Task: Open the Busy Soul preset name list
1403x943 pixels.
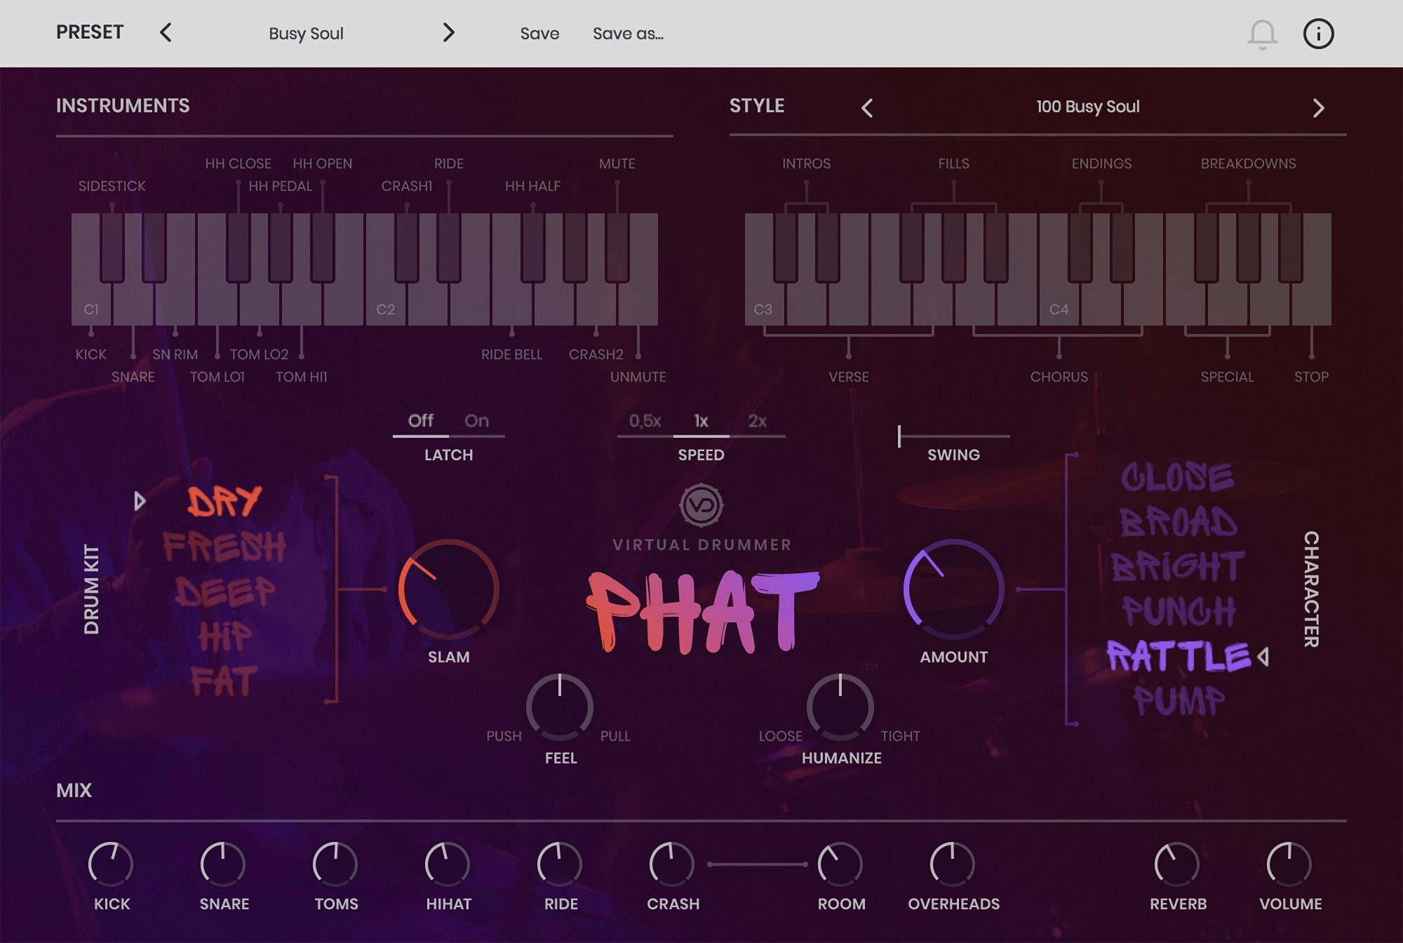Action: (x=306, y=34)
